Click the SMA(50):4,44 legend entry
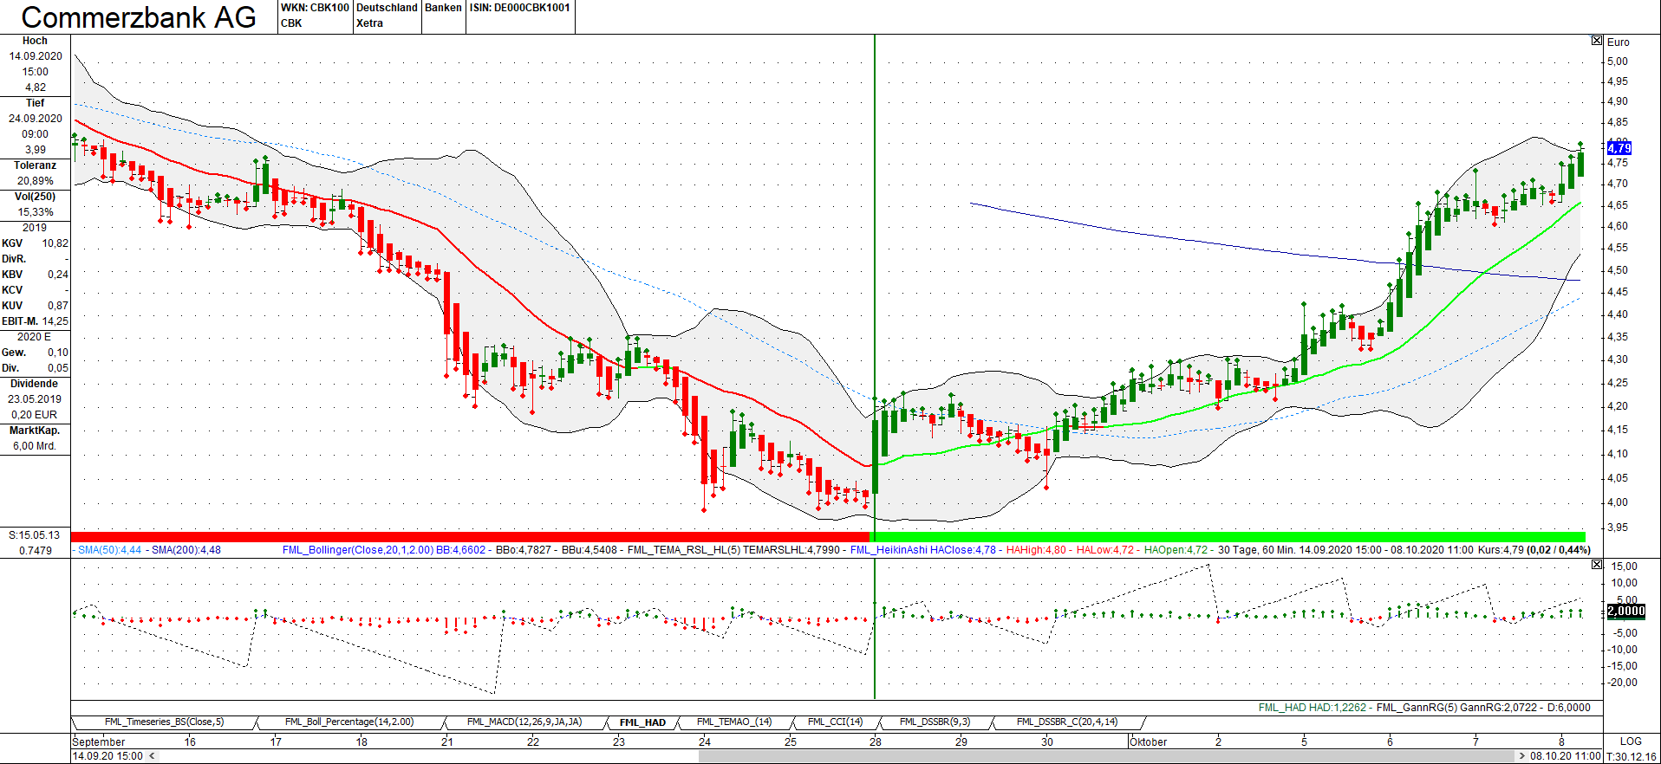 (x=110, y=550)
